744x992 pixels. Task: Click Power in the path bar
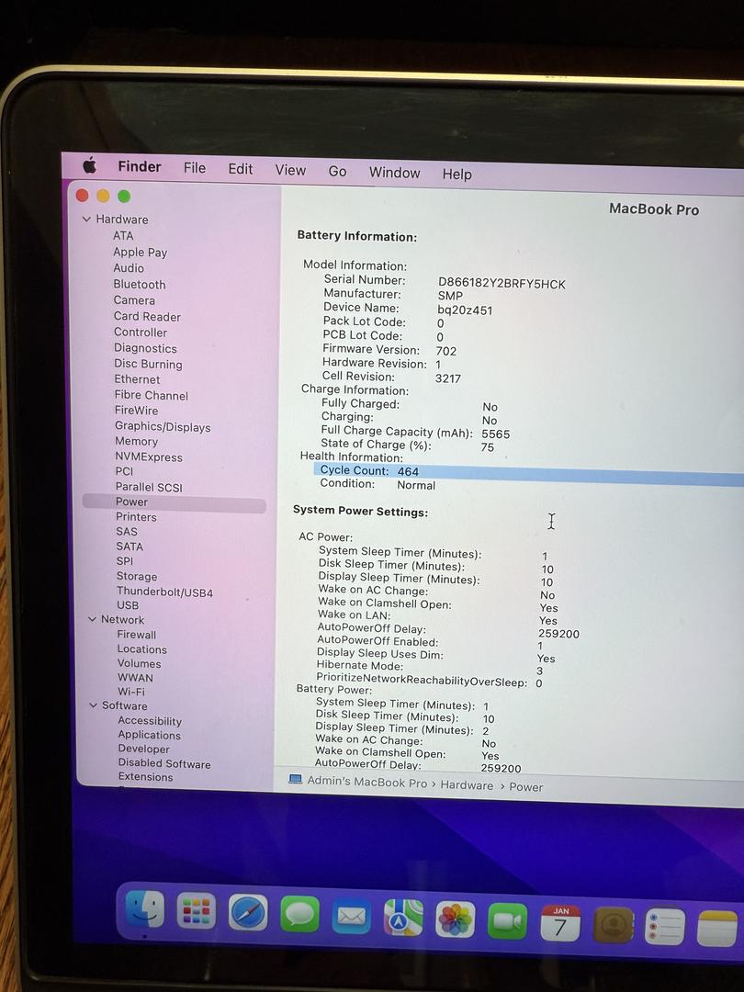525,787
